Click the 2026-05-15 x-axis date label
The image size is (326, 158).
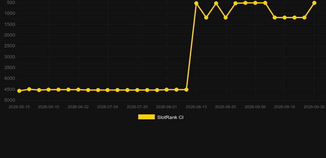pyautogui.click(x=19, y=107)
